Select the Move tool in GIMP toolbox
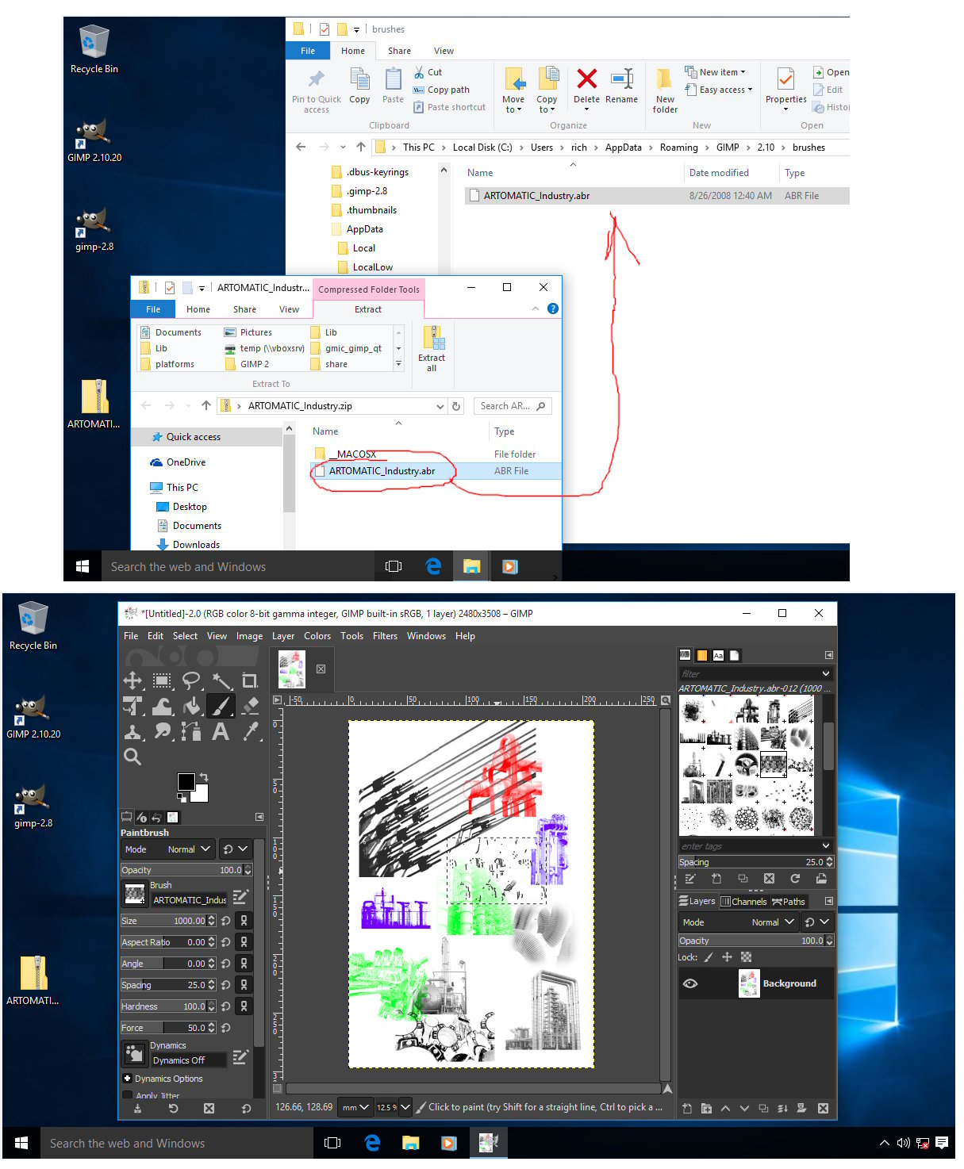The width and height of the screenshot is (964, 1169). click(x=133, y=680)
